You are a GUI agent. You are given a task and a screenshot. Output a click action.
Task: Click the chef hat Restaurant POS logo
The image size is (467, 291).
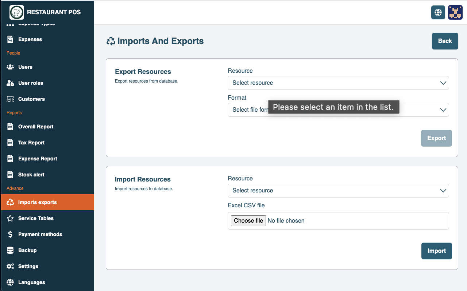(17, 12)
